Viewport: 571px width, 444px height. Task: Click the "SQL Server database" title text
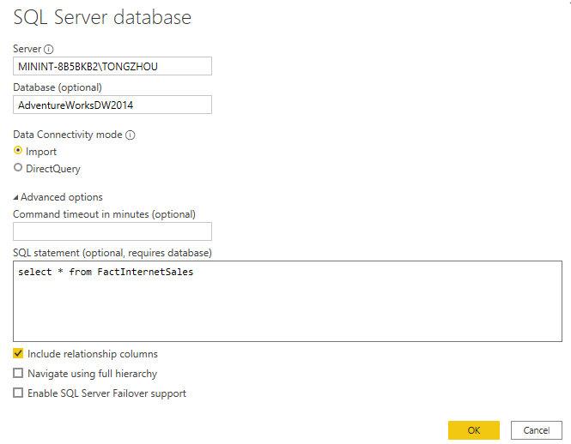102,17
